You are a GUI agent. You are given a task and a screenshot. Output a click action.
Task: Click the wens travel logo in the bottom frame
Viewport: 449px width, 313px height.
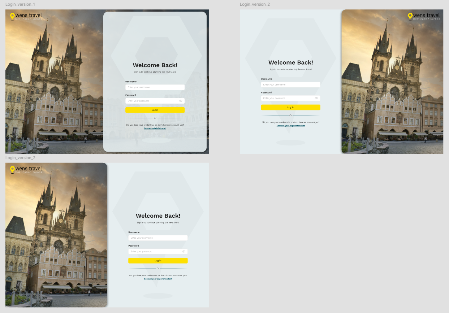tap(26, 170)
